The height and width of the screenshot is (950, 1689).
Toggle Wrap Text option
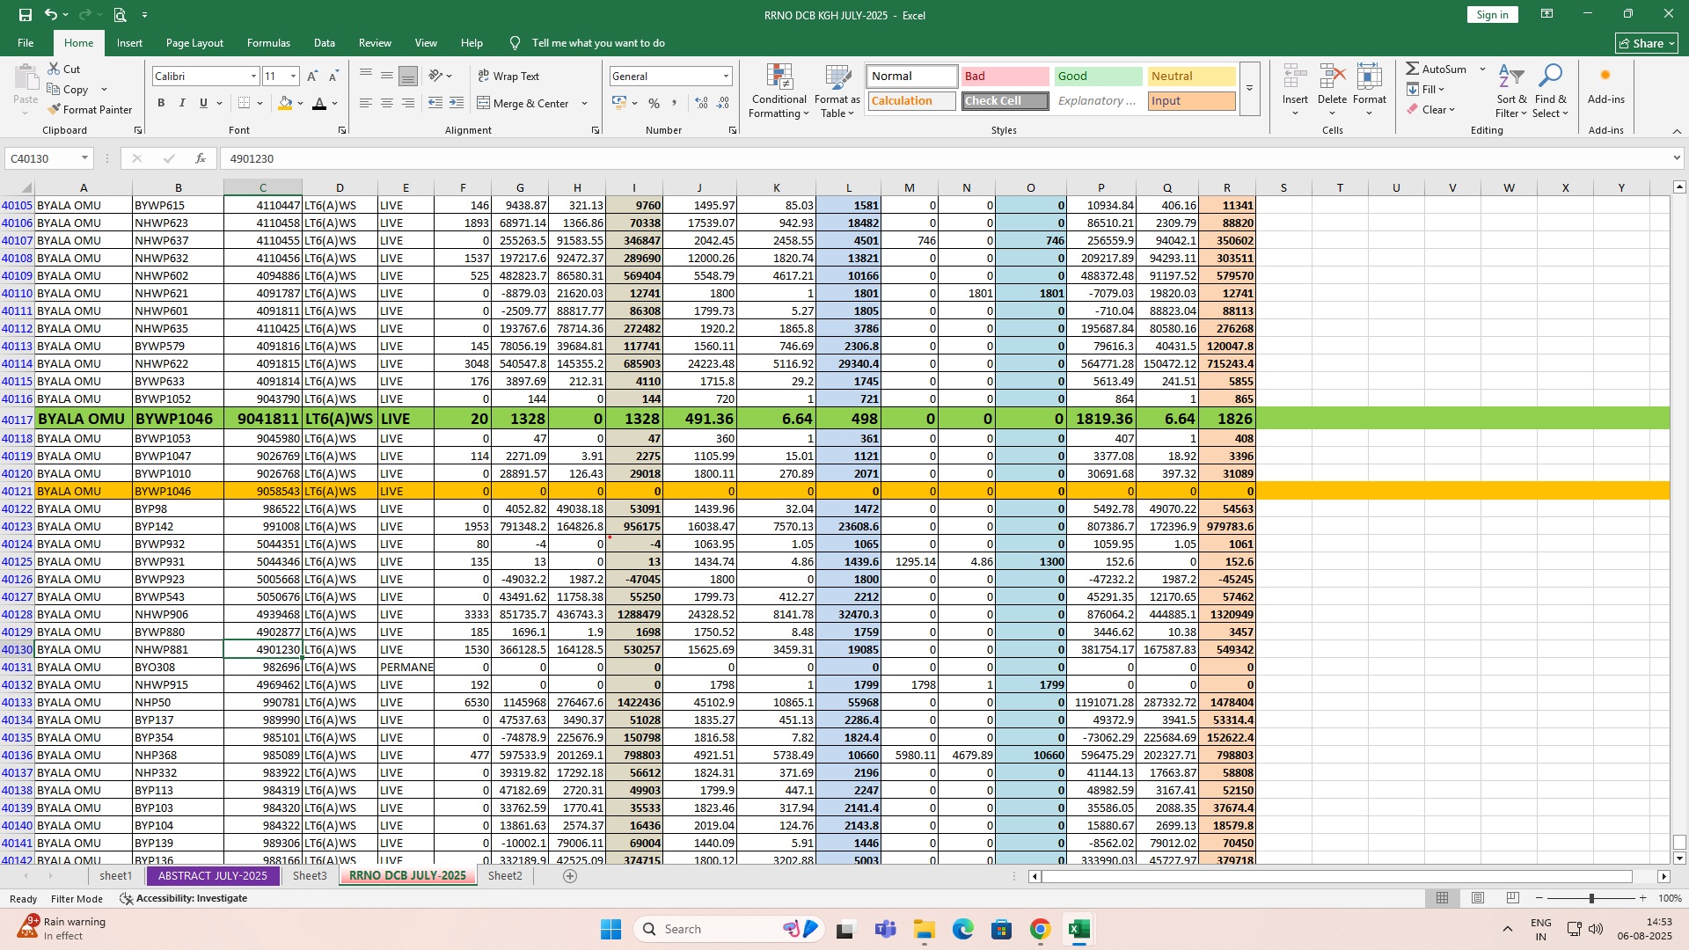click(508, 77)
